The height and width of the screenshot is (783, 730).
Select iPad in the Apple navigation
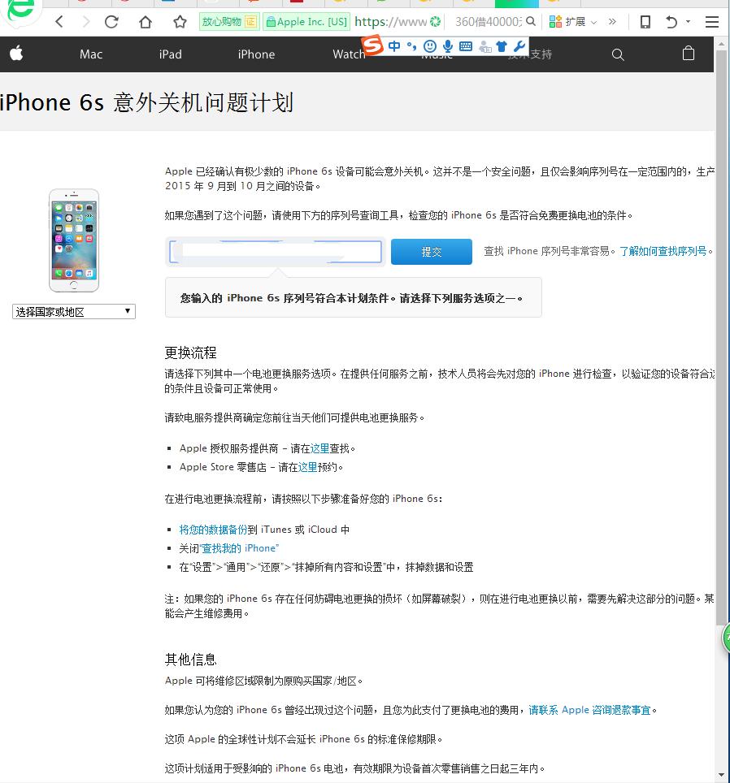[170, 54]
